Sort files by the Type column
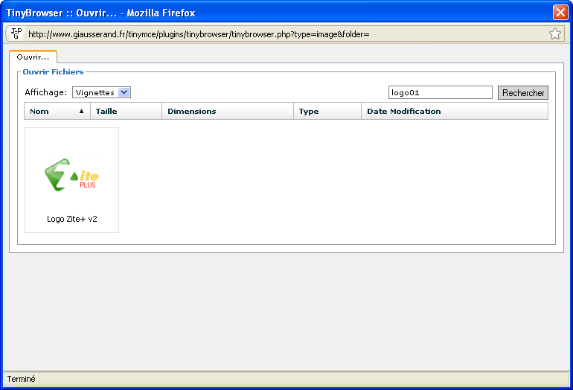The height and width of the screenshot is (390, 573). click(308, 111)
